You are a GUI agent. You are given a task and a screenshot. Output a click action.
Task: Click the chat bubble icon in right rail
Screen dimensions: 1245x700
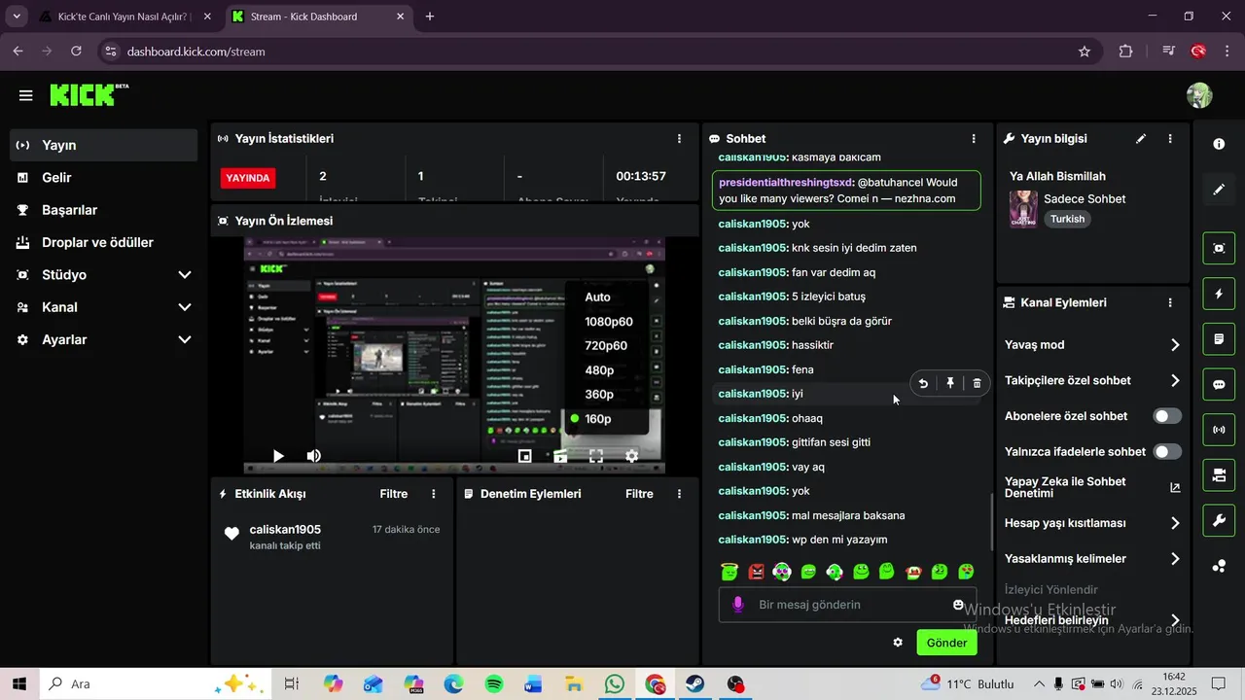(x=1219, y=384)
